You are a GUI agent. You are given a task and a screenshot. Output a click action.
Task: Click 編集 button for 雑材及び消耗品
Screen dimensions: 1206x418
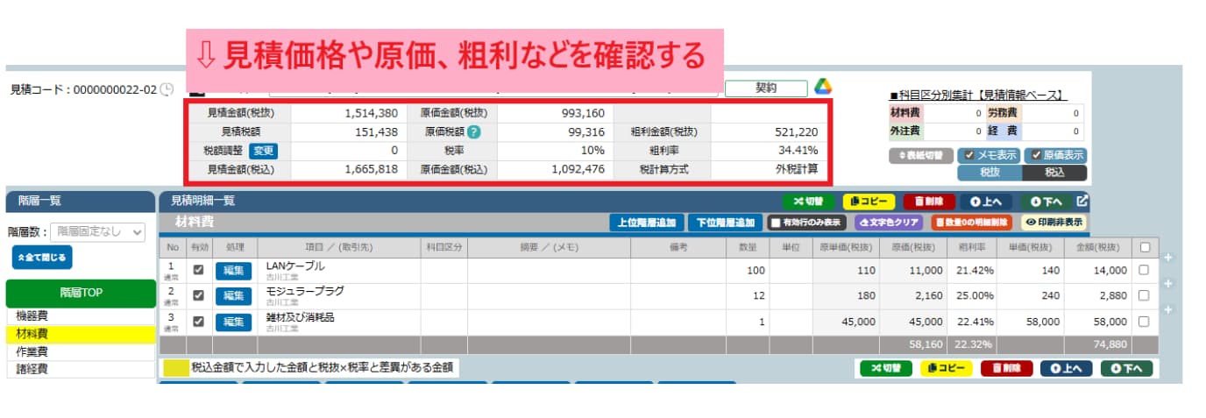(232, 322)
